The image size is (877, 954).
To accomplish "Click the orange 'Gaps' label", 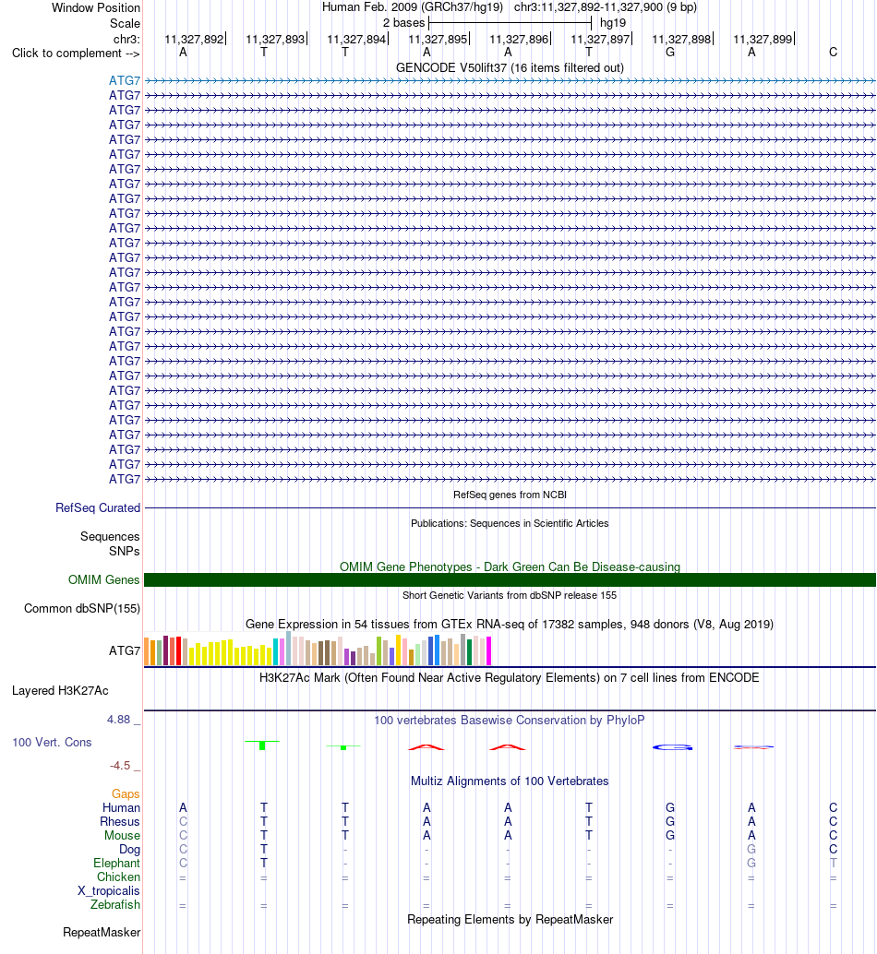I will point(126,793).
